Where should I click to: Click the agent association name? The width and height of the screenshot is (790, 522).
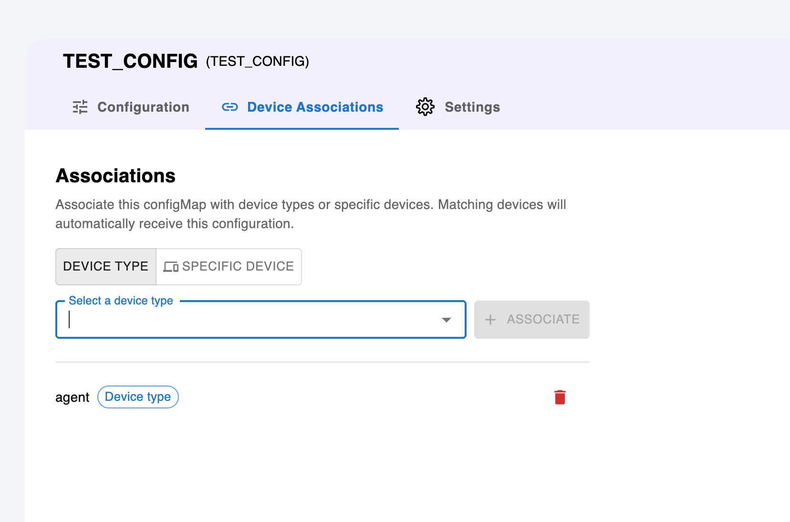73,397
